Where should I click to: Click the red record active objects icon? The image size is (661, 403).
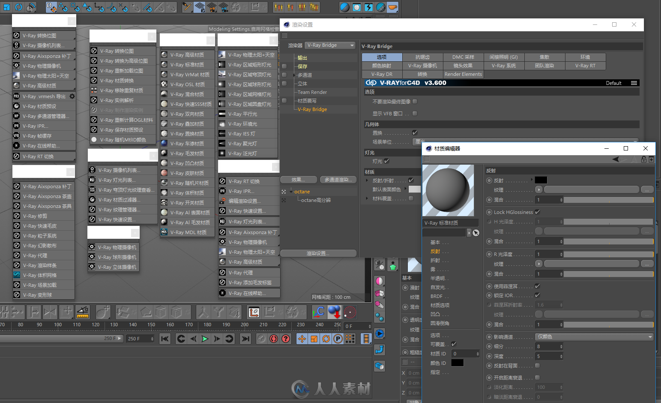[274, 339]
